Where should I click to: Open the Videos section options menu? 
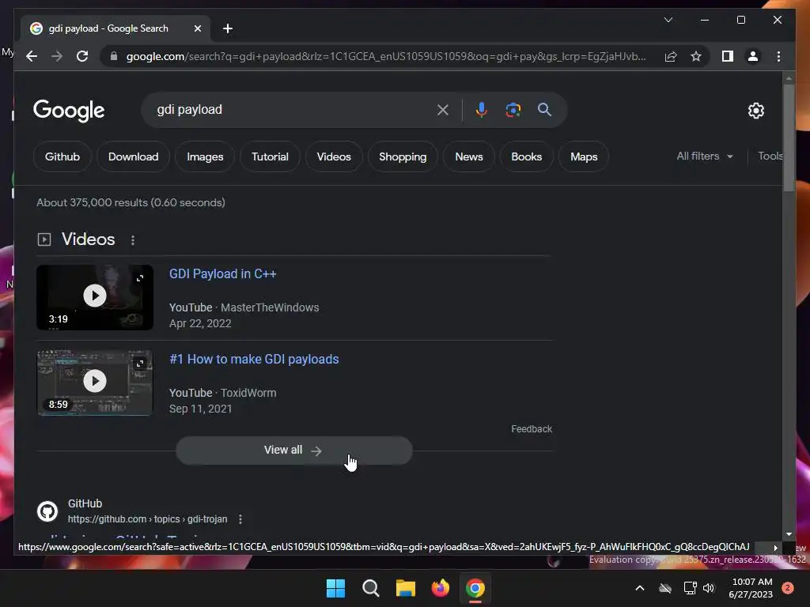133,240
